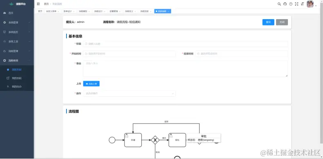
Task: Click the user icon in 审批 node
Action: point(171,135)
